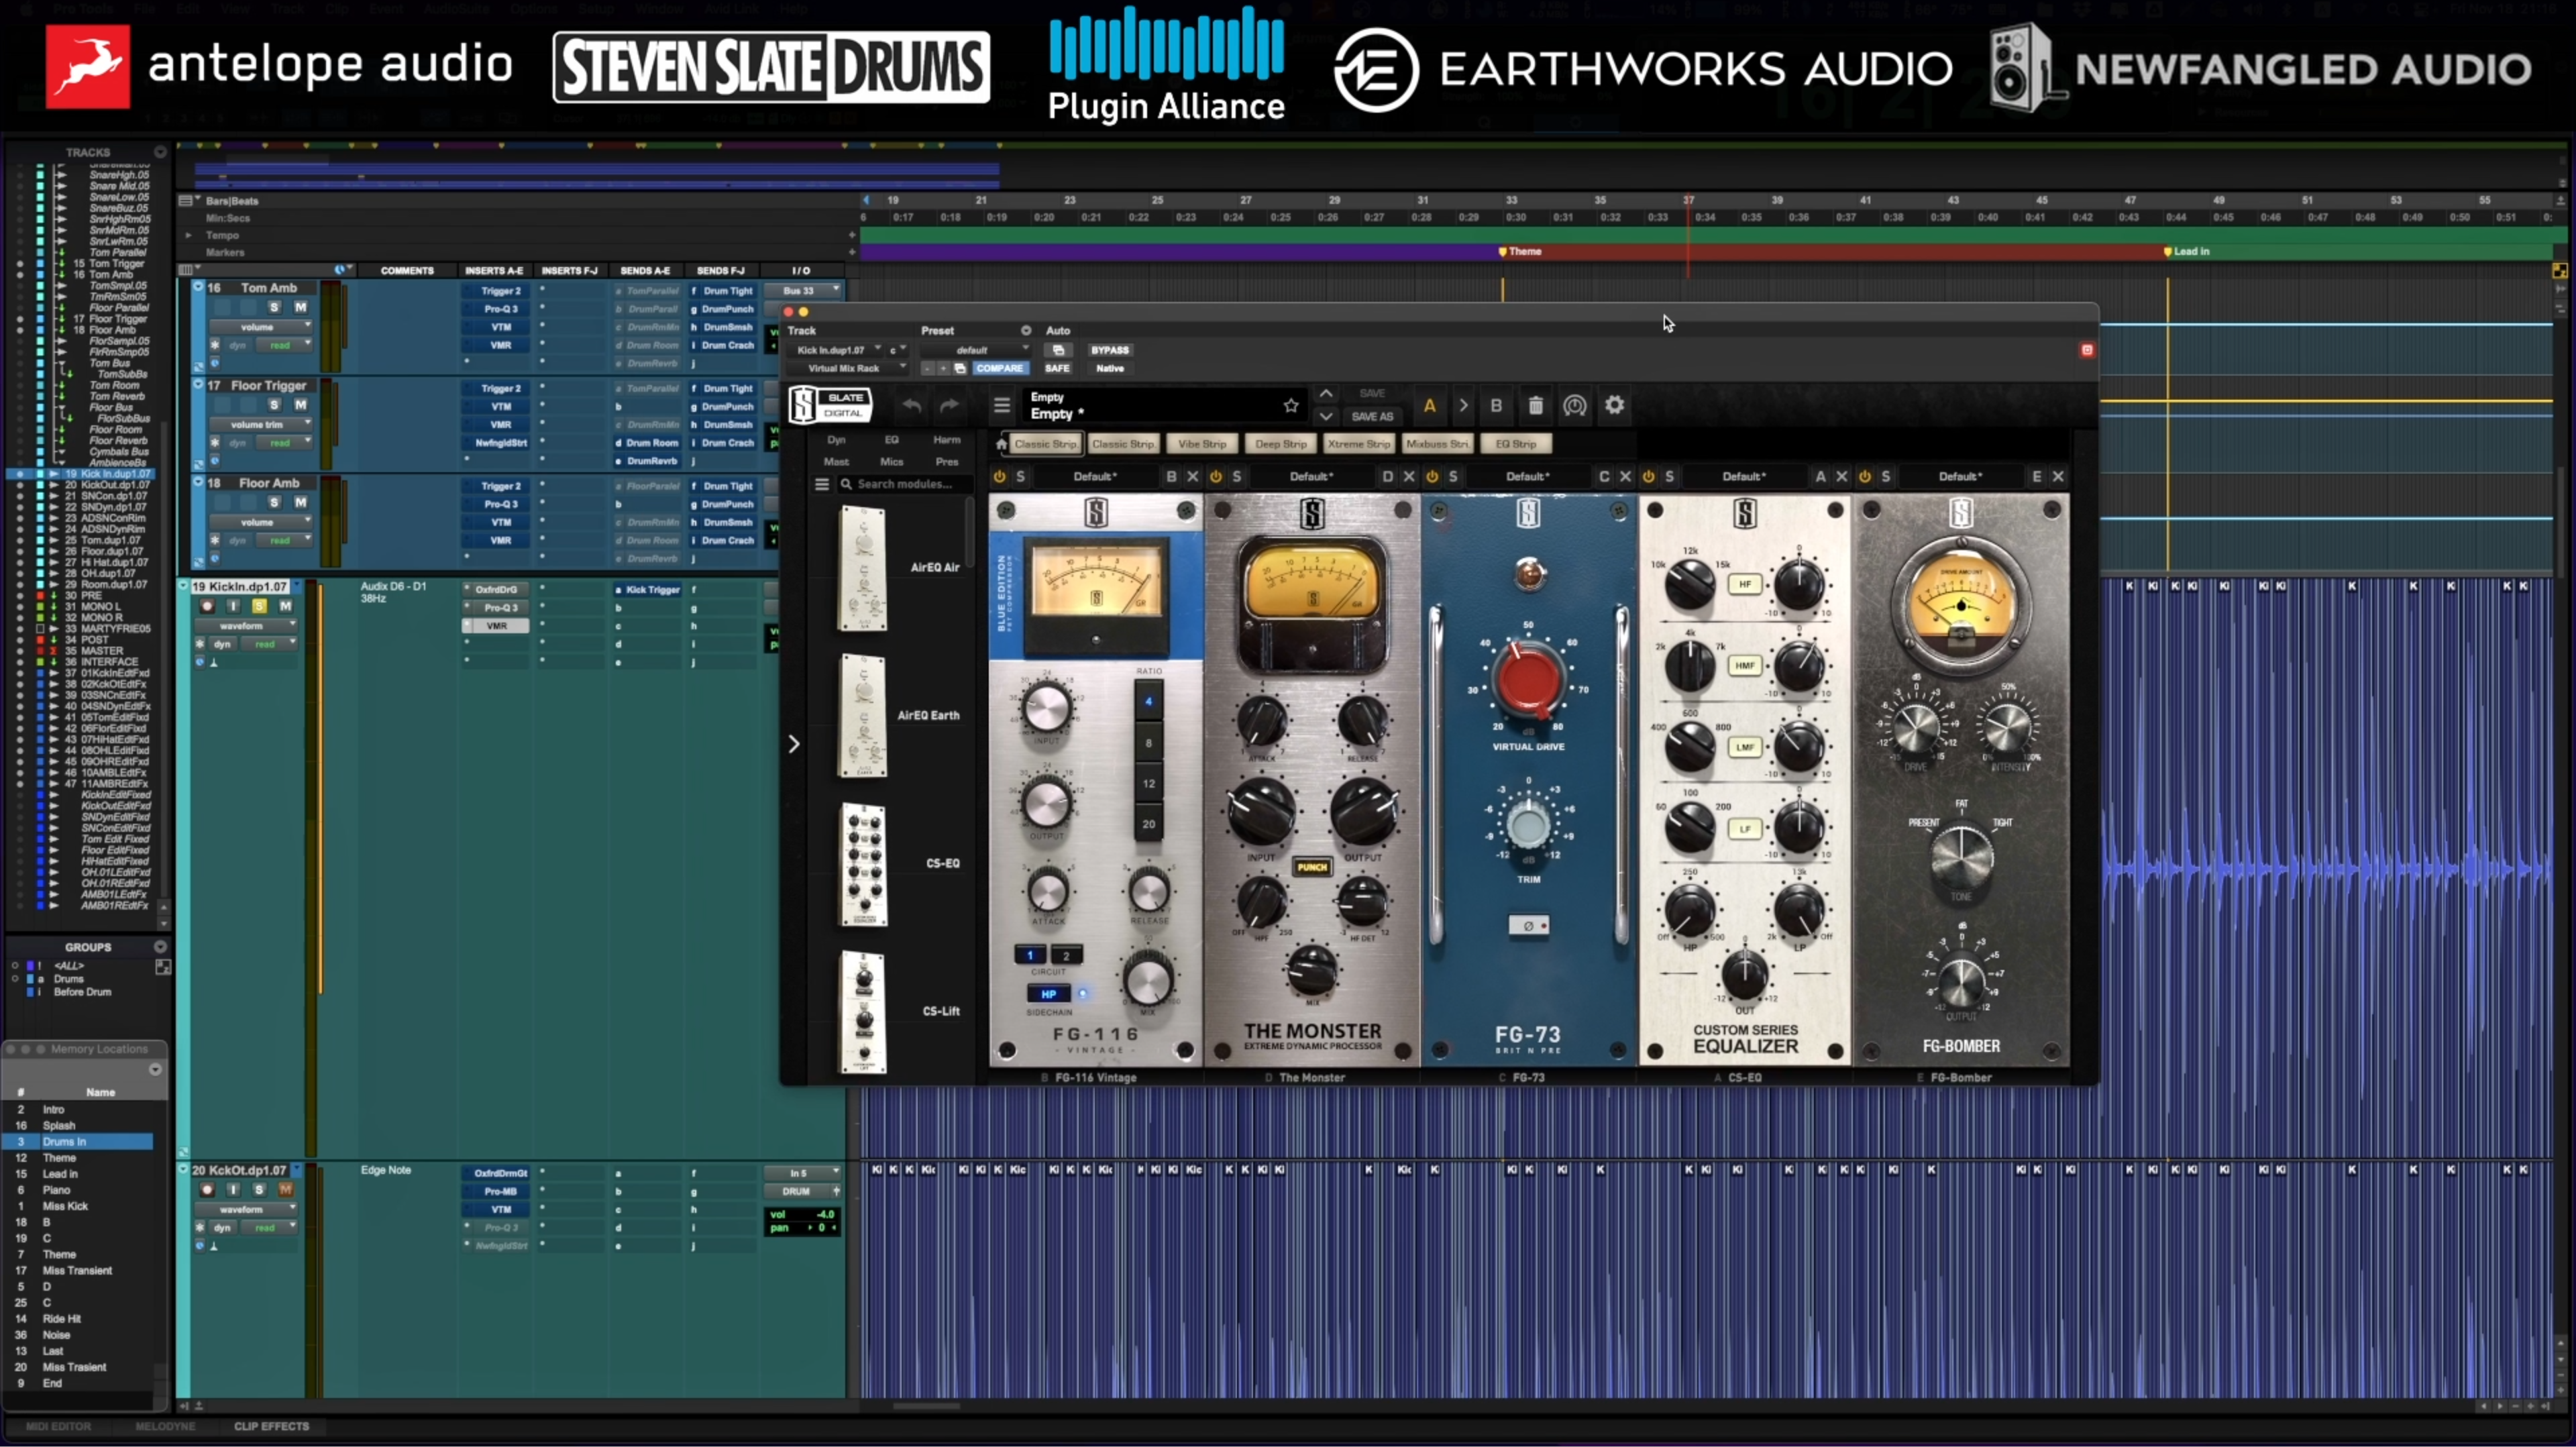Mute the KckOt.dp1.07 track

point(285,1189)
